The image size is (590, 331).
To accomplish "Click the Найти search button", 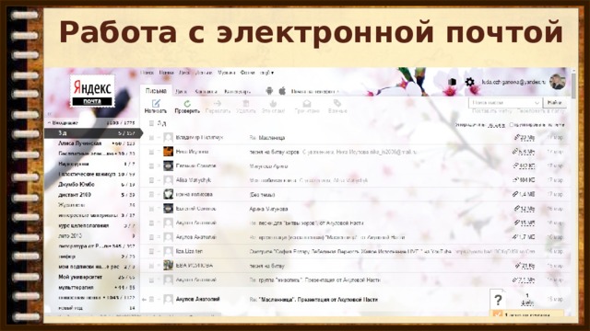I will (555, 102).
